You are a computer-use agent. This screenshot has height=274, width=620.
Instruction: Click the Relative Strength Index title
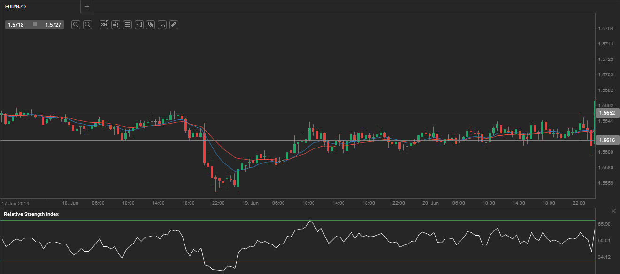click(x=31, y=214)
